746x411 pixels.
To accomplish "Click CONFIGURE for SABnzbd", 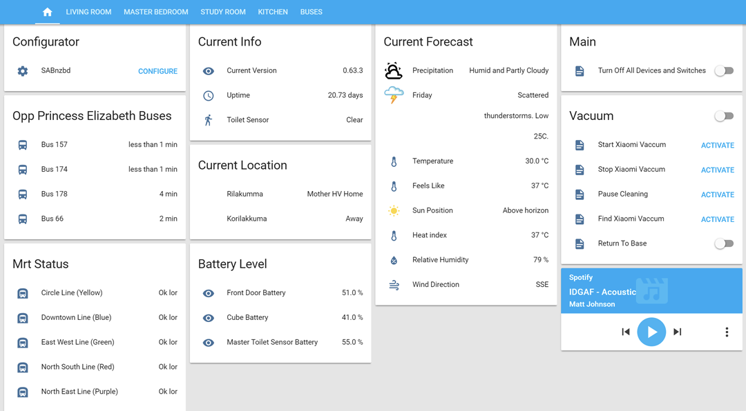I will point(157,71).
